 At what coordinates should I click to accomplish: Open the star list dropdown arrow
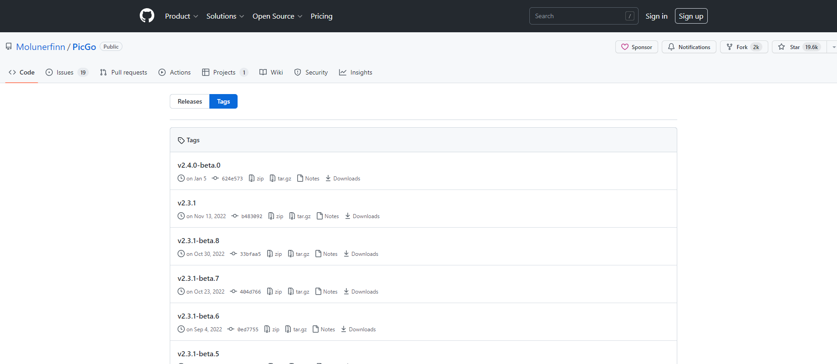pos(833,47)
